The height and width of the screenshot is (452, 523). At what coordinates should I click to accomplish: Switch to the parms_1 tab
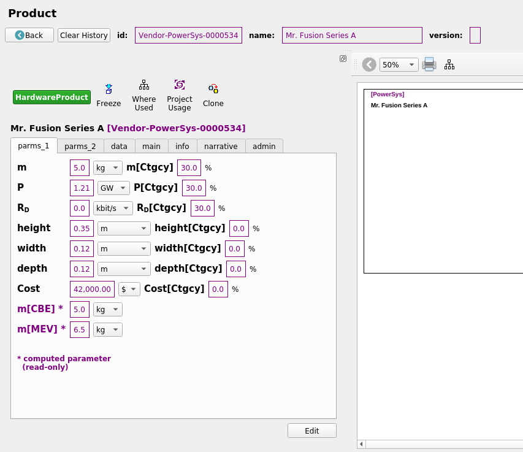(34, 146)
